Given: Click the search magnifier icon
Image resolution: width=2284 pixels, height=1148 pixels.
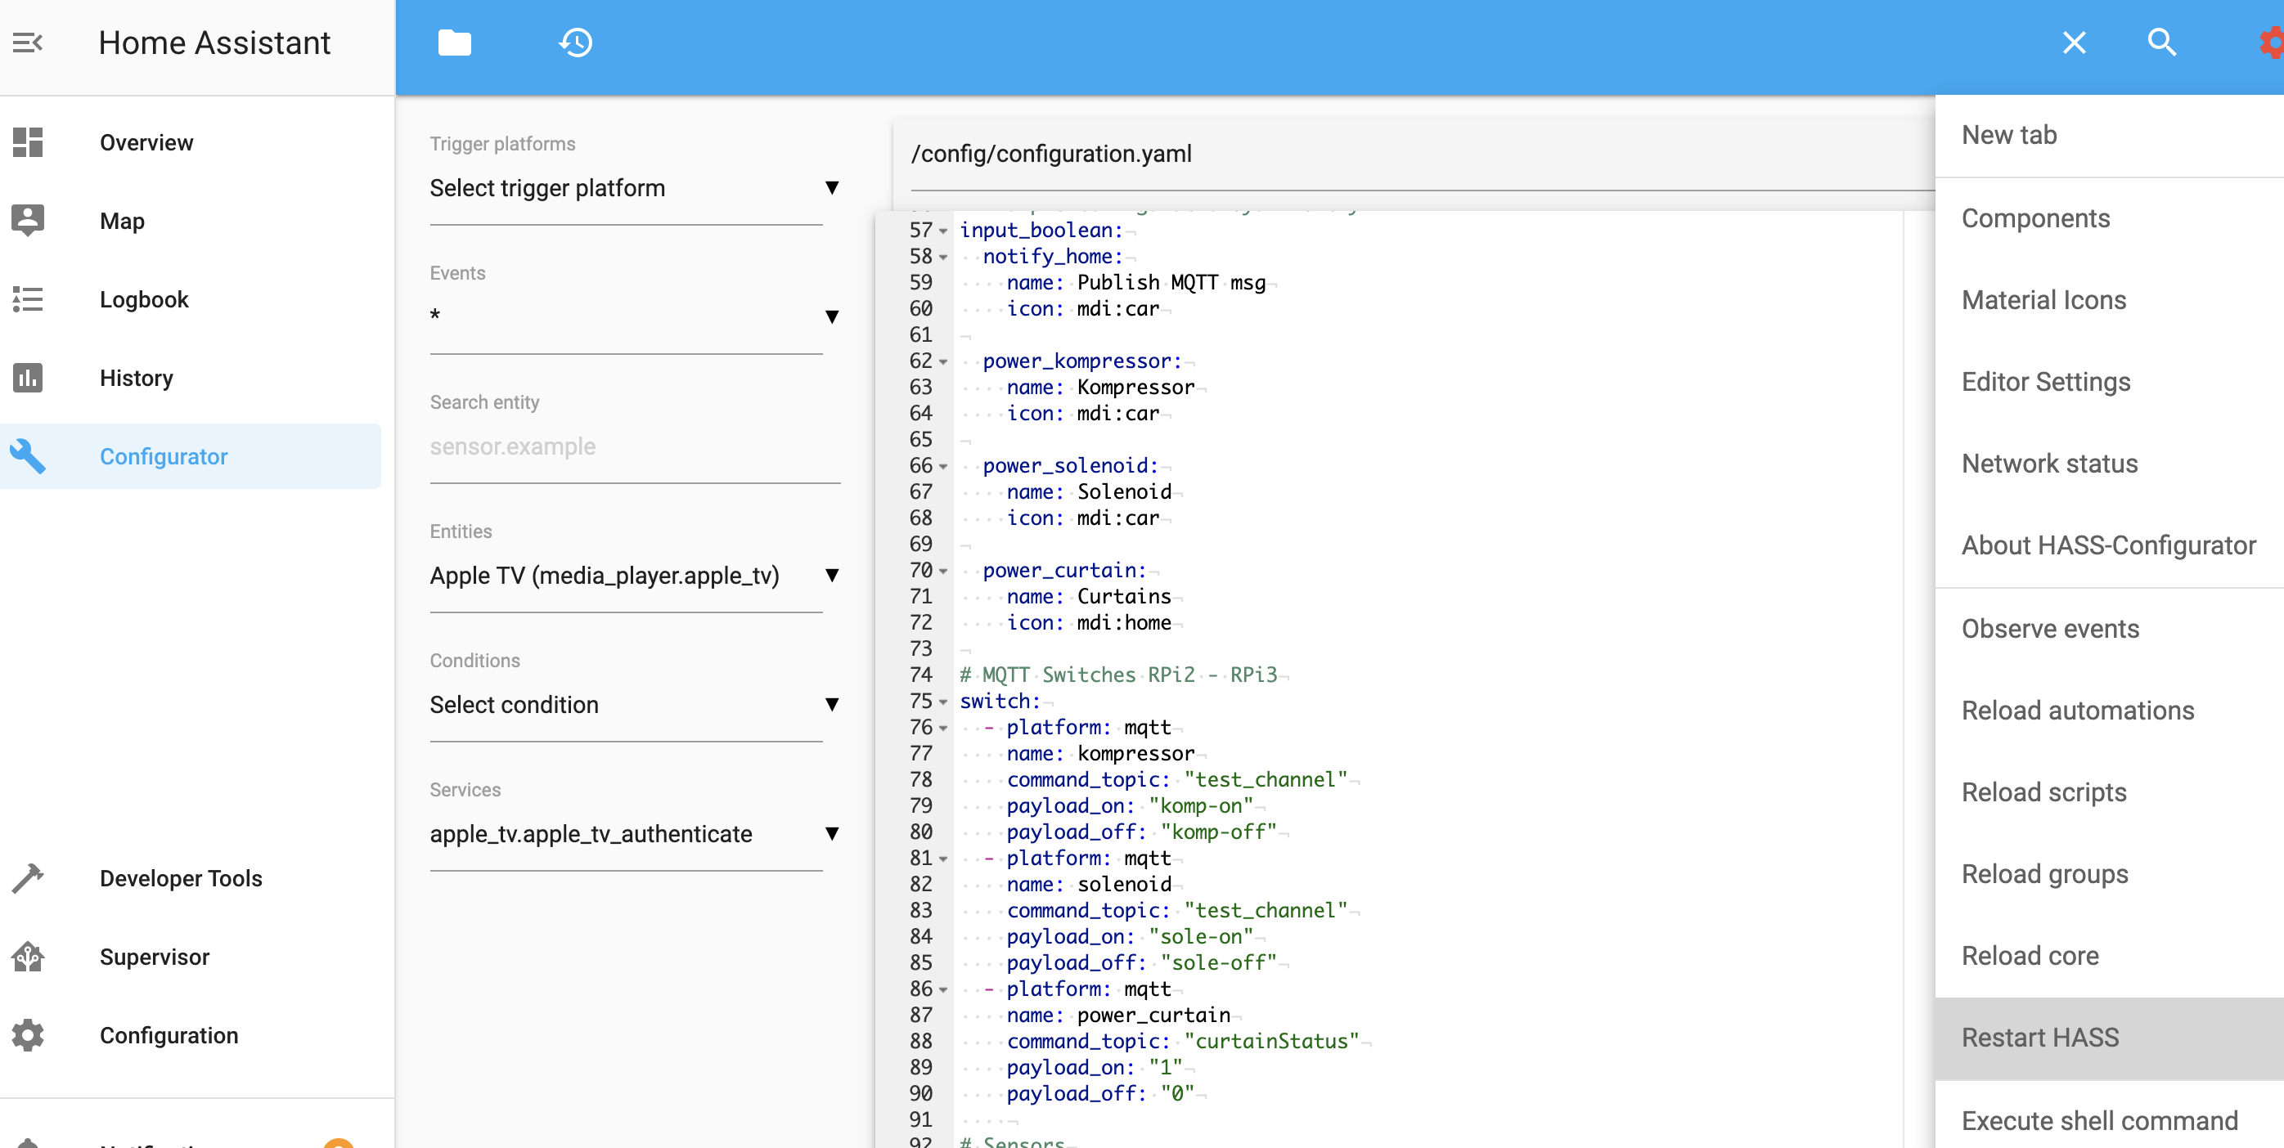Looking at the screenshot, I should coord(2160,43).
